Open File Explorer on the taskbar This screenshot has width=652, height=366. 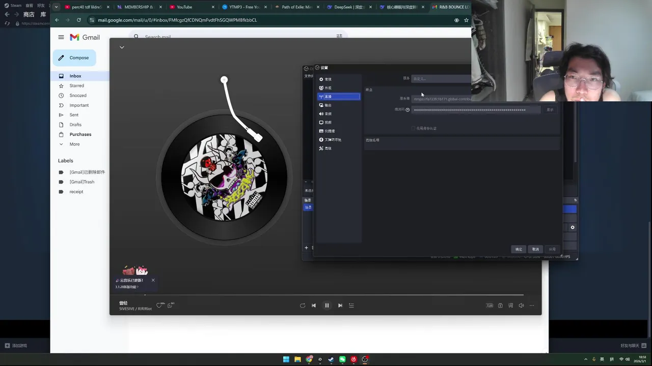(297, 359)
